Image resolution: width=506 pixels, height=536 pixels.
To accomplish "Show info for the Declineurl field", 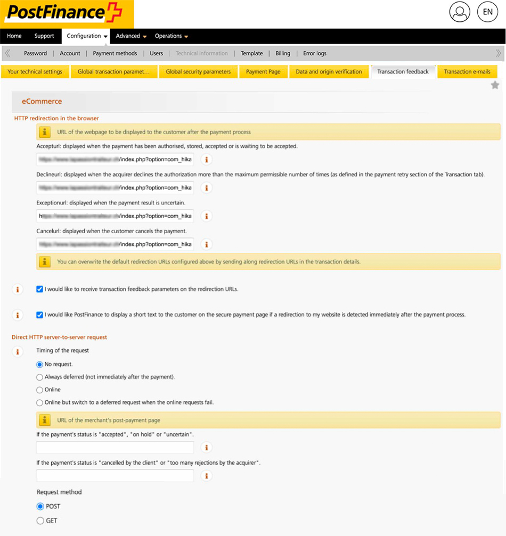I will [x=206, y=188].
